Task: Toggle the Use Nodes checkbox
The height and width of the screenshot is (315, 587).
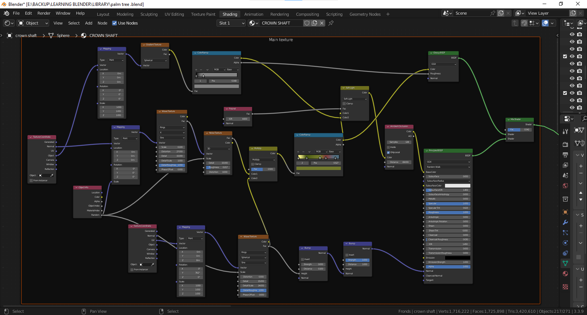Action: tap(114, 23)
